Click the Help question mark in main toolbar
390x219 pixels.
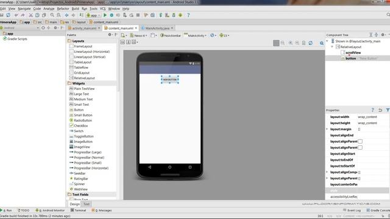coord(188,15)
